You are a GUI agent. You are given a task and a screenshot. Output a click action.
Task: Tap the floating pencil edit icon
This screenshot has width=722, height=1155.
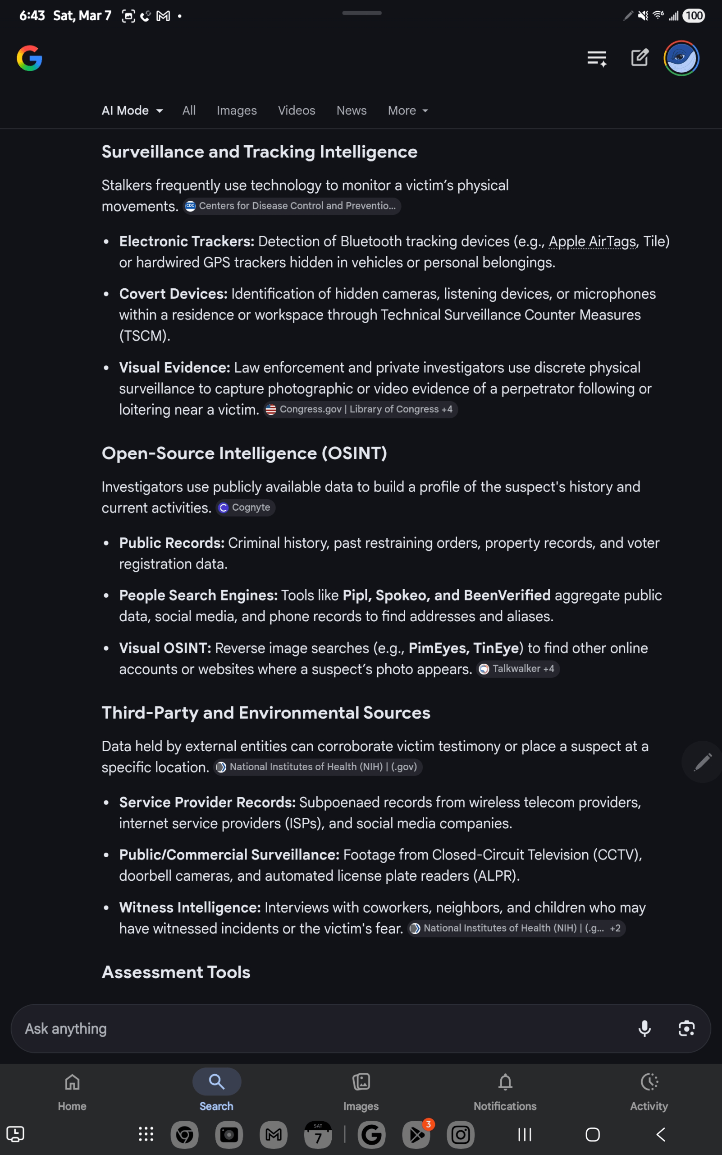point(702,762)
